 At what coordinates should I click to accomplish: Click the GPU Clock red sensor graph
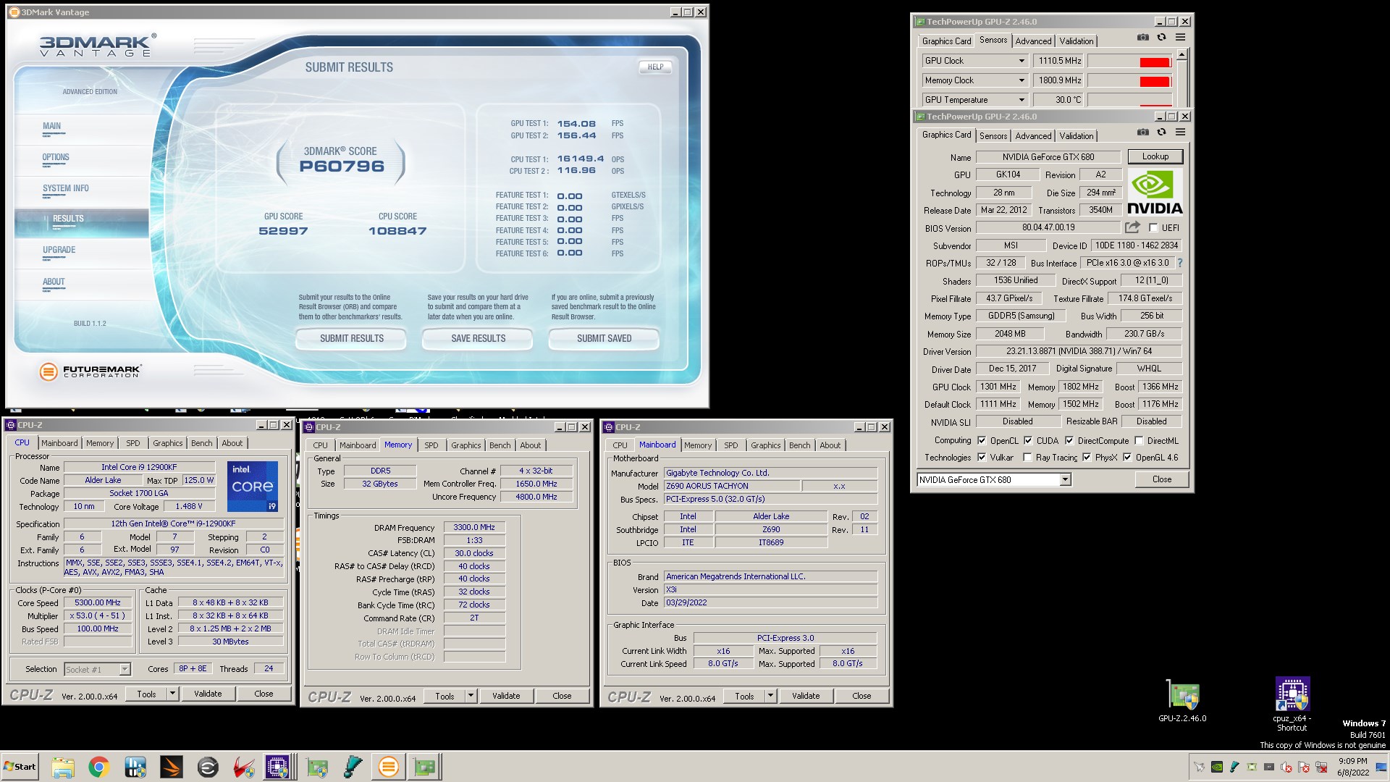(x=1129, y=61)
